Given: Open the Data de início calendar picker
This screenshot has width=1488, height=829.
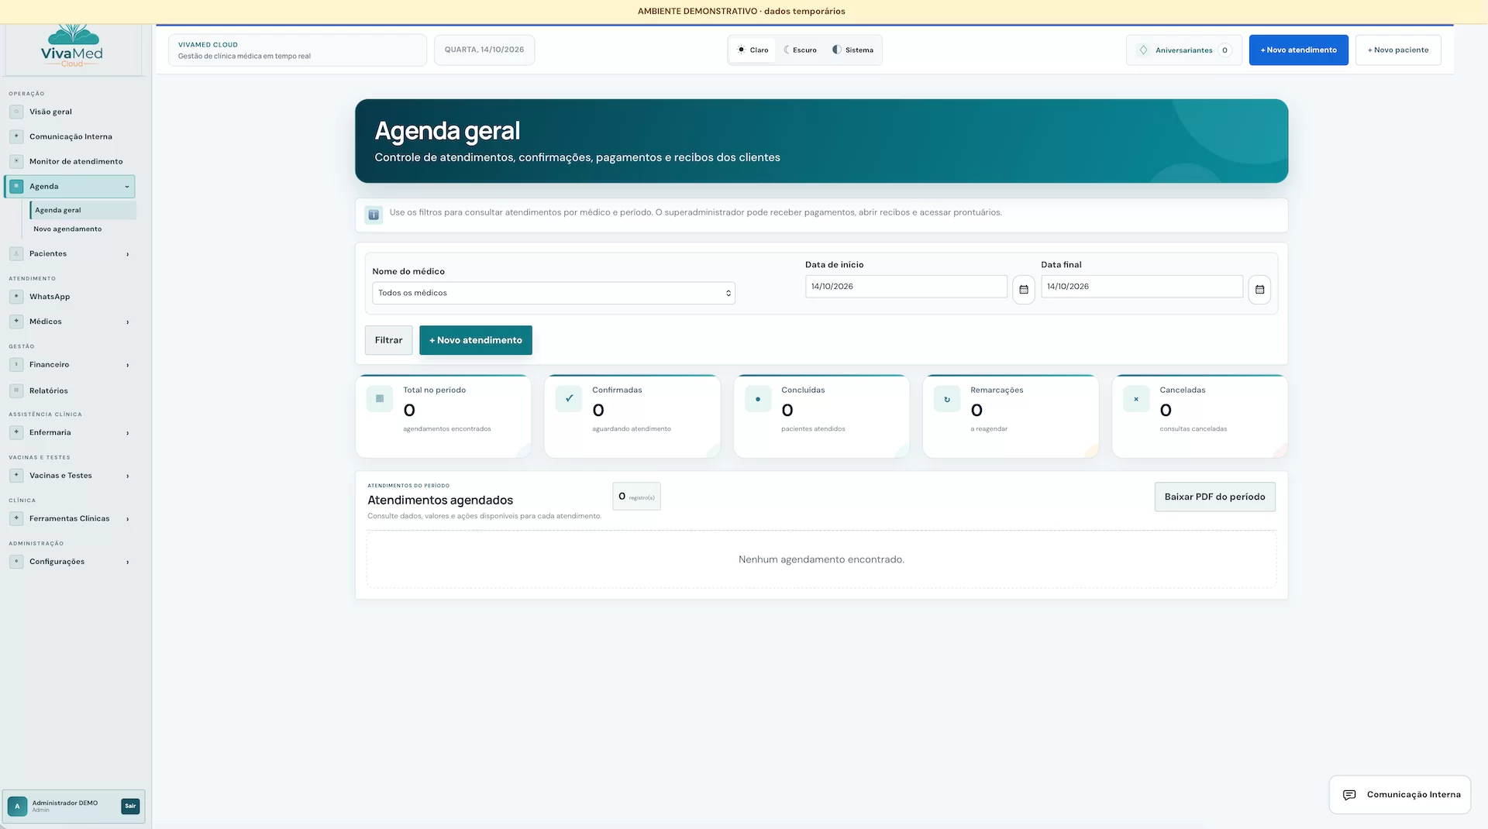Looking at the screenshot, I should 1023,290.
